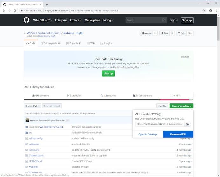Open arduino-mqtt repository link
This screenshot has width=220, height=177.
coord(73,33)
